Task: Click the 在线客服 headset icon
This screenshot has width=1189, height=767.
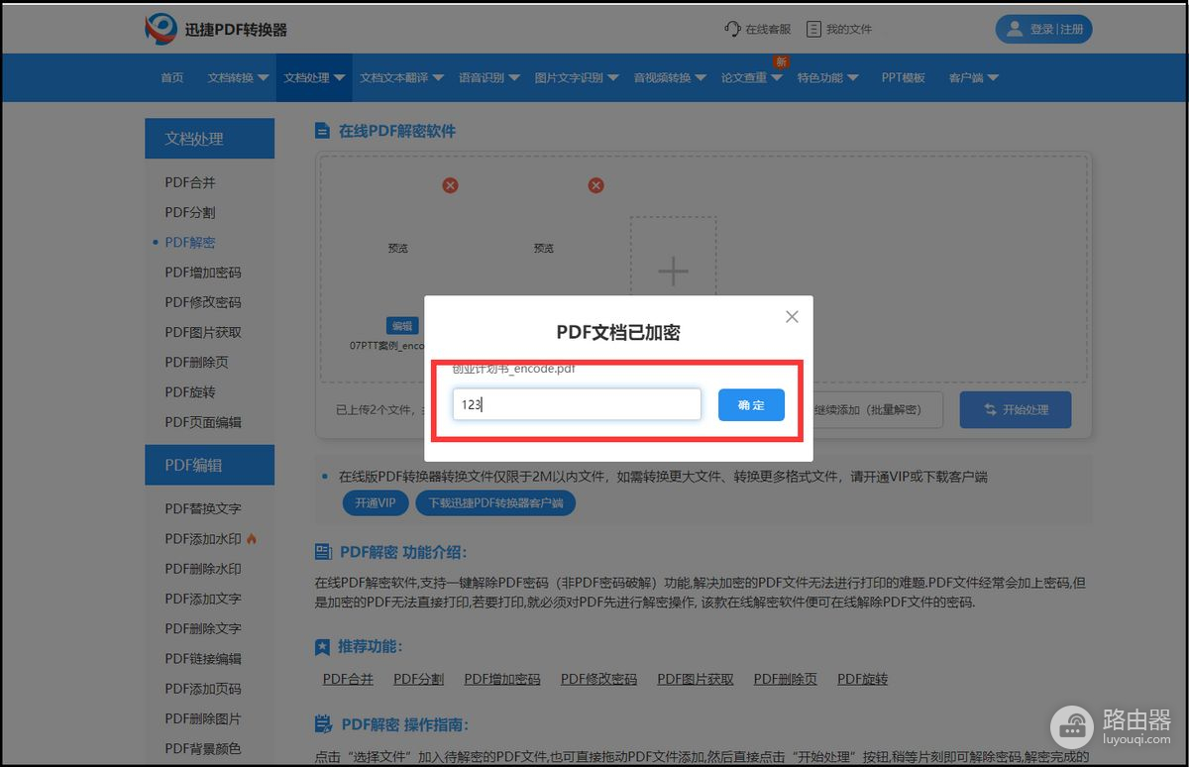Action: pos(732,29)
